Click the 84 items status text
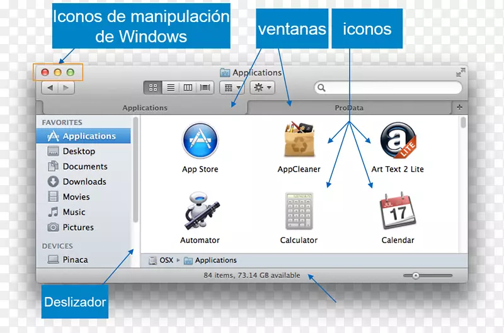504x333 pixels. click(x=251, y=275)
